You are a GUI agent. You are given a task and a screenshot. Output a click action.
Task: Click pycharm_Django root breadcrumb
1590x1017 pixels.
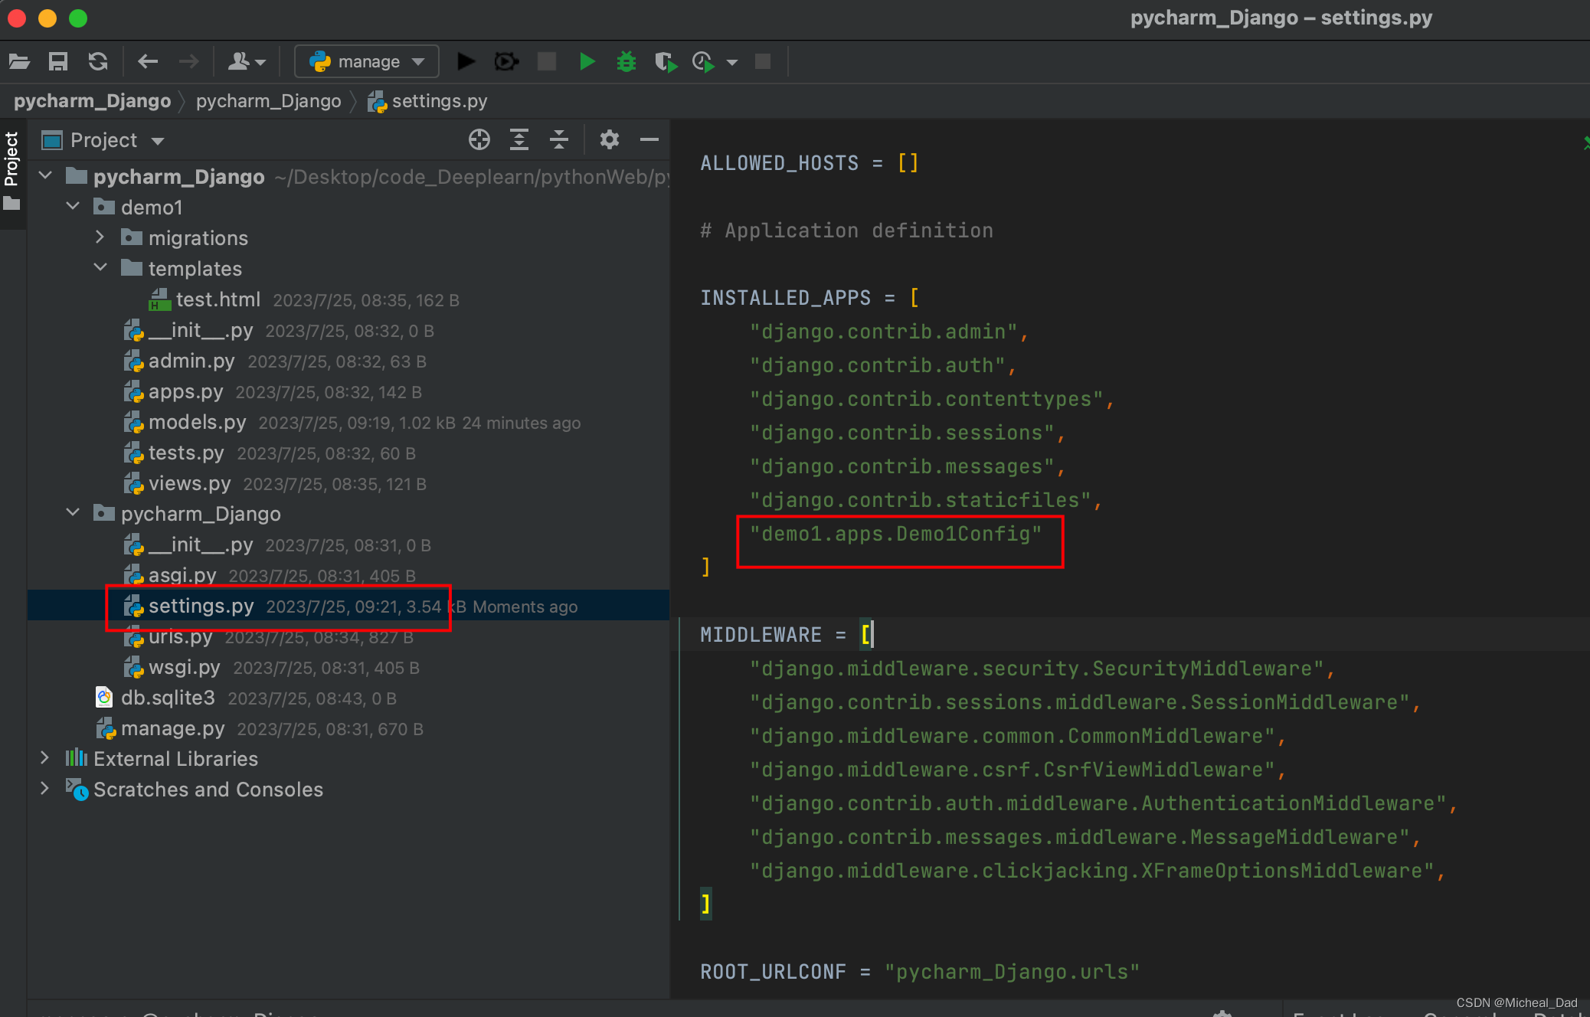click(x=92, y=101)
